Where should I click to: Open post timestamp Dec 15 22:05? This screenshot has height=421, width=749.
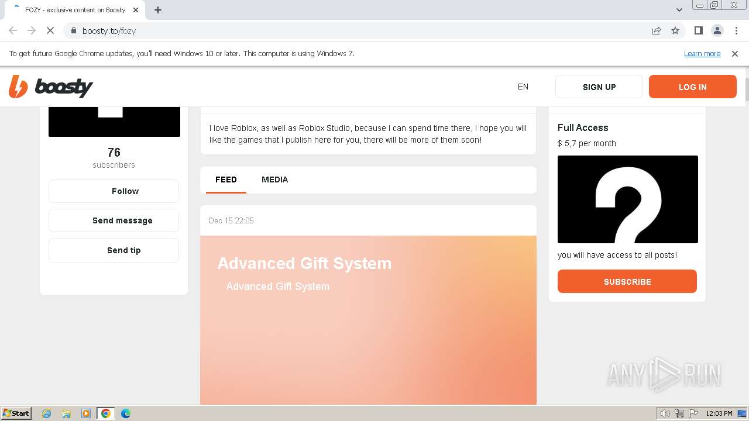[231, 220]
